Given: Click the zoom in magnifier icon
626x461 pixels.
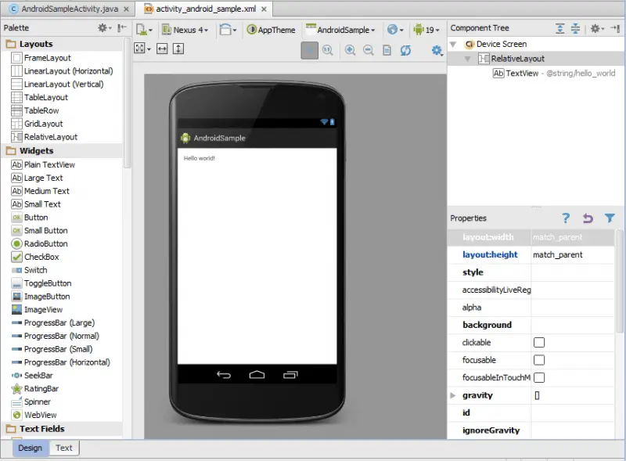Looking at the screenshot, I should click(x=349, y=50).
